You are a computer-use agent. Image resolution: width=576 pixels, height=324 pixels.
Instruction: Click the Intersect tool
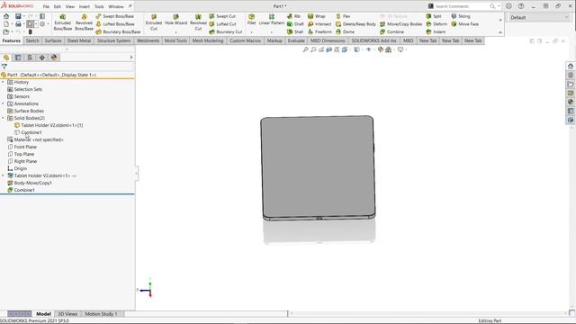(x=319, y=24)
